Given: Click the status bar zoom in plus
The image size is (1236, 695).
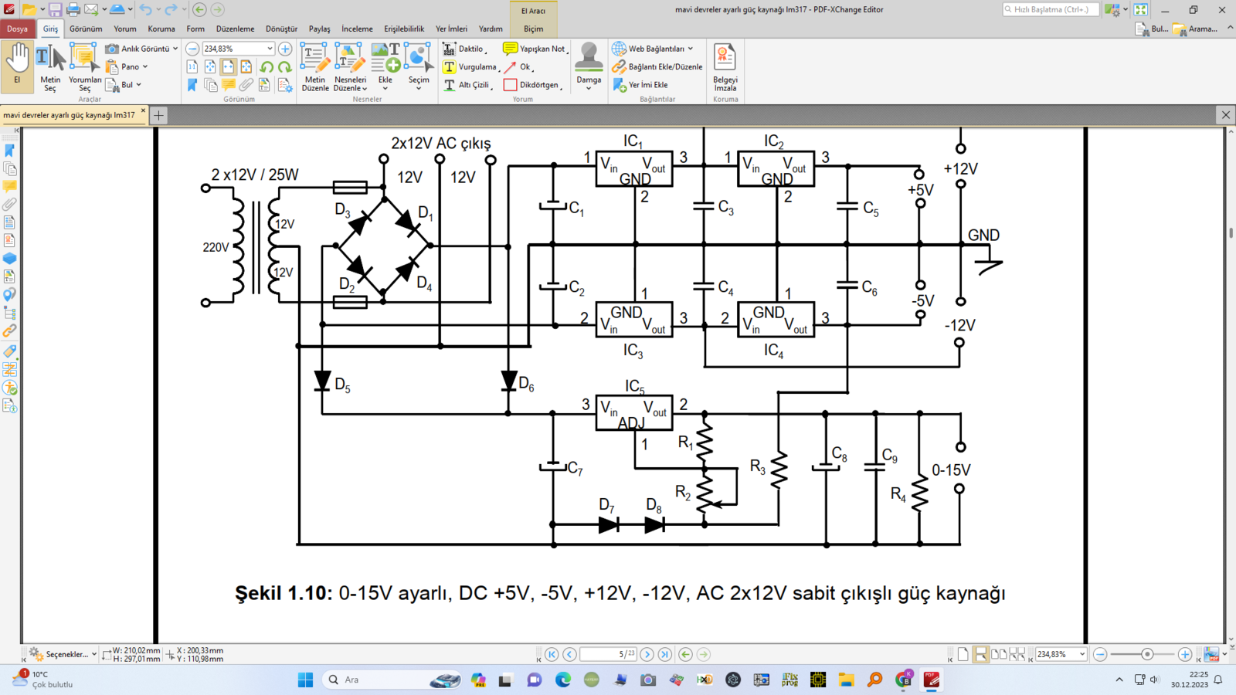Looking at the screenshot, I should click(x=1185, y=654).
